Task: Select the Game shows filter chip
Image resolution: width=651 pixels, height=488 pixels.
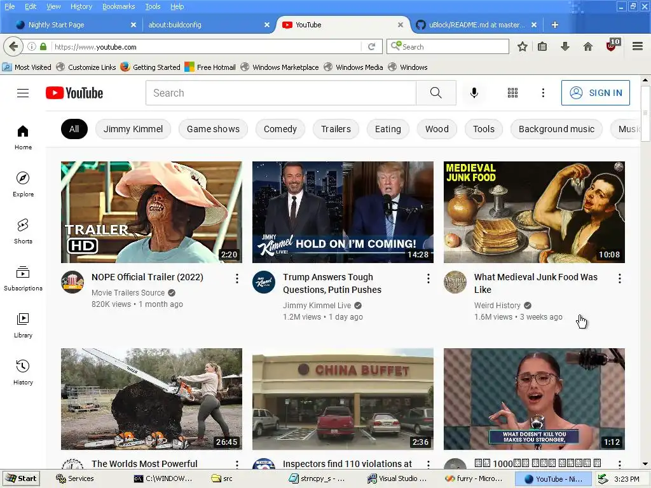Action: tap(213, 129)
